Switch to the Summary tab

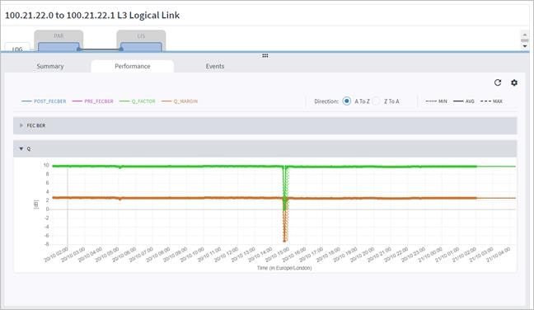point(50,66)
